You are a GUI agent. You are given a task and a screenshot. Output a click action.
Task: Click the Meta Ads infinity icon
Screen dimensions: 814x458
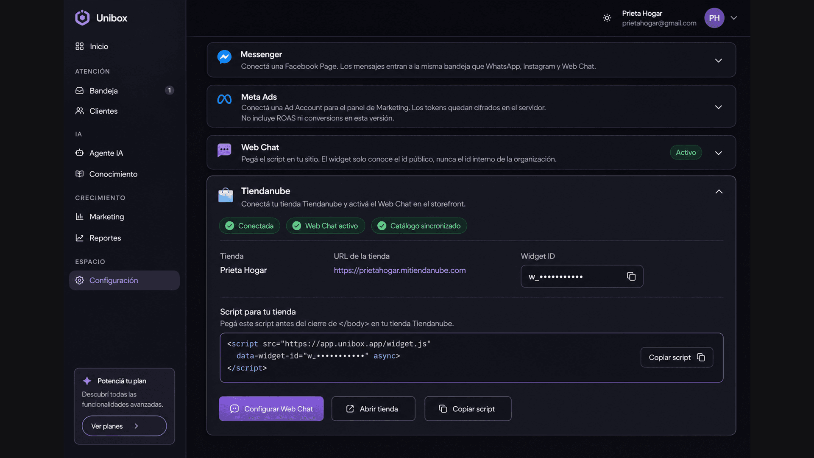(224, 99)
